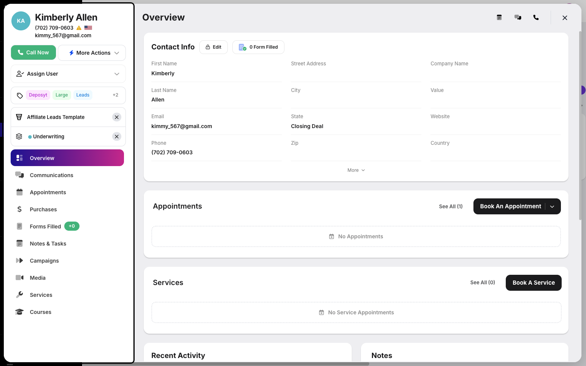Close the contact panel with X
The height and width of the screenshot is (366, 586).
click(x=565, y=18)
